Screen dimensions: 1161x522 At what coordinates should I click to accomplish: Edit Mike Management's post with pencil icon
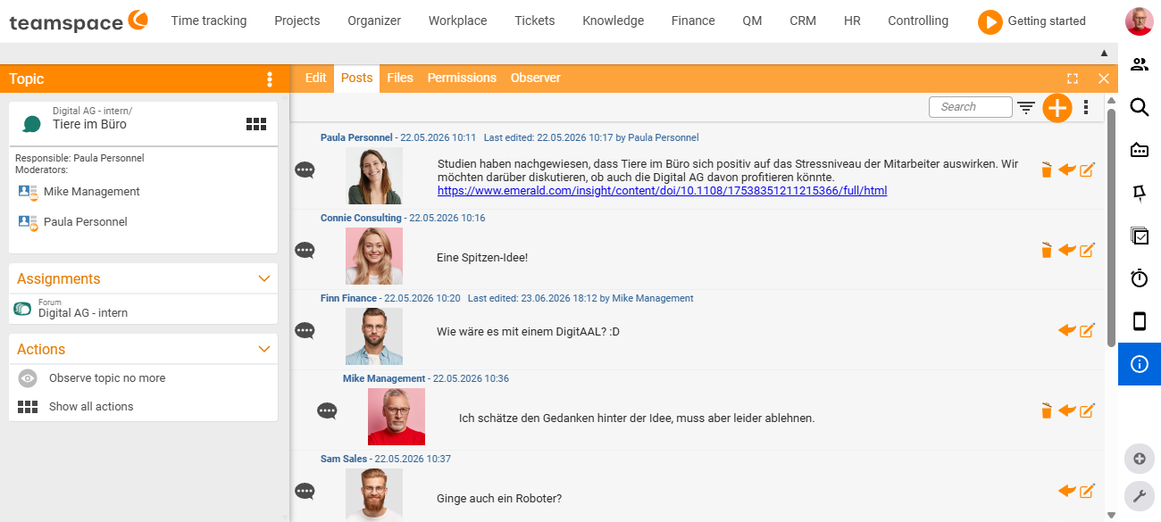[x=1087, y=410]
